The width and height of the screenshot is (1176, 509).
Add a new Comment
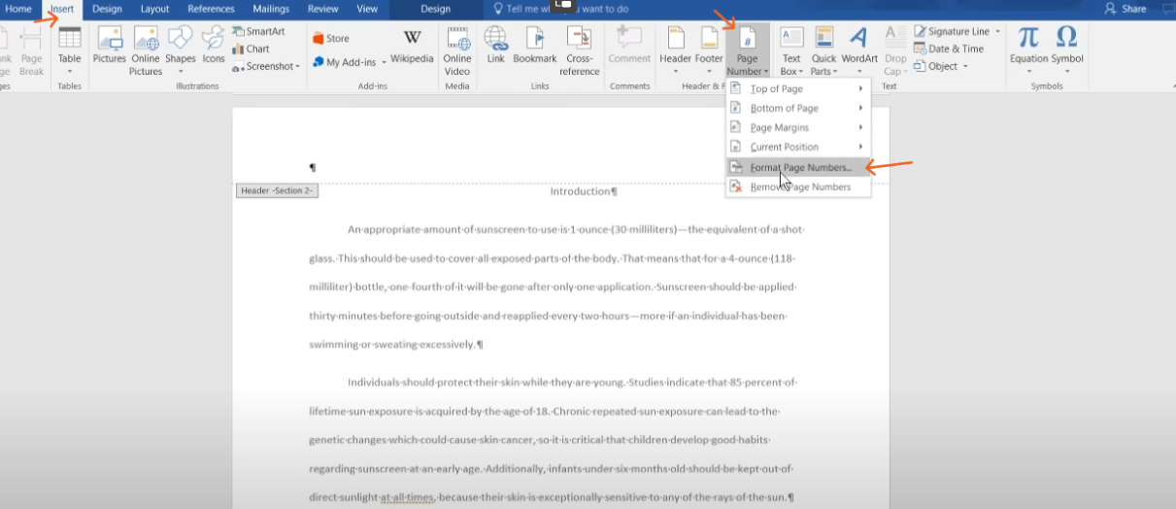[629, 46]
